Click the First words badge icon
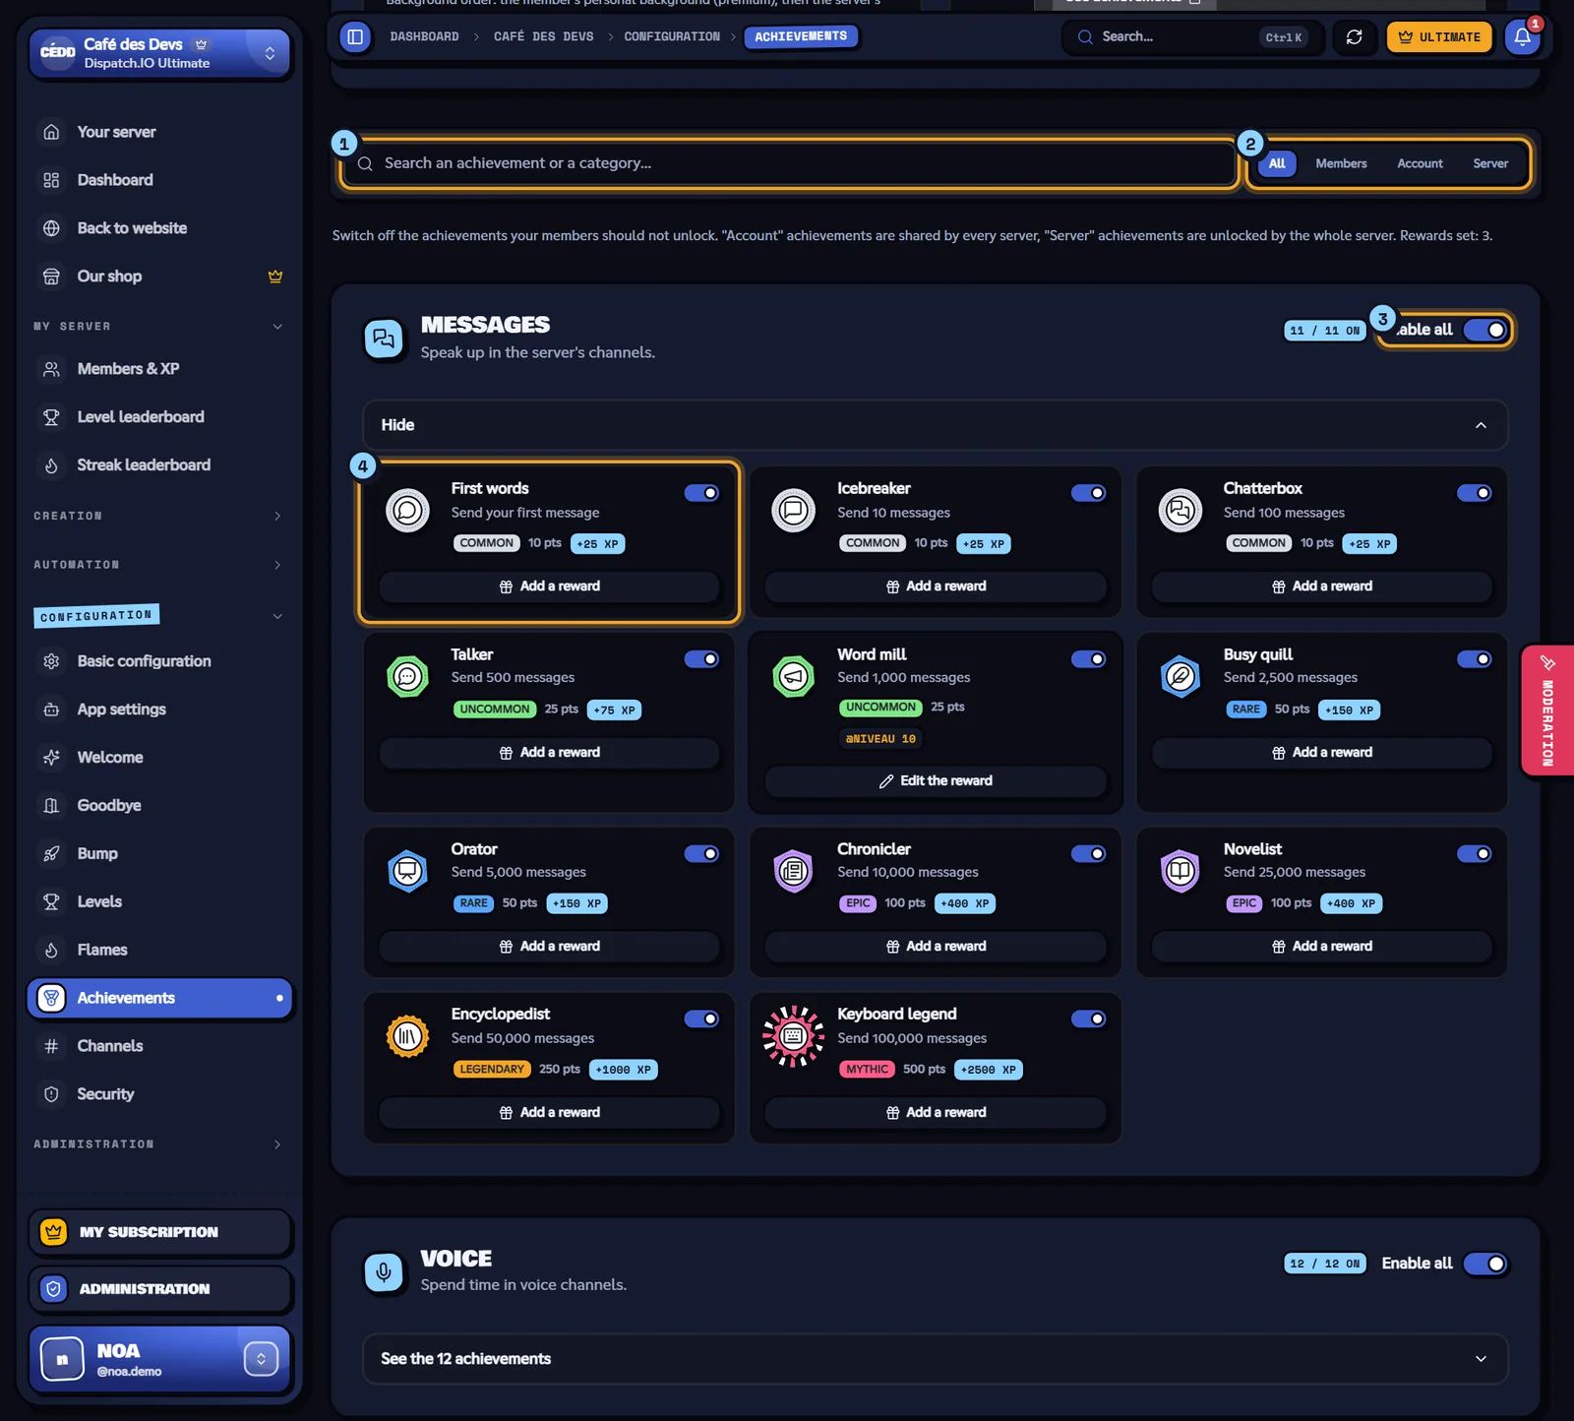The image size is (1574, 1421). tap(407, 510)
